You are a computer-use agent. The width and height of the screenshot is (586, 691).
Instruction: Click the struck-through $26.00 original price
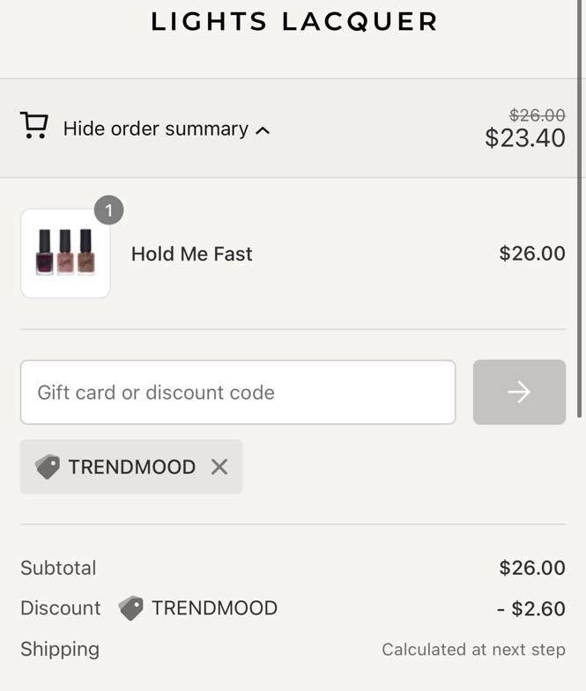click(537, 115)
